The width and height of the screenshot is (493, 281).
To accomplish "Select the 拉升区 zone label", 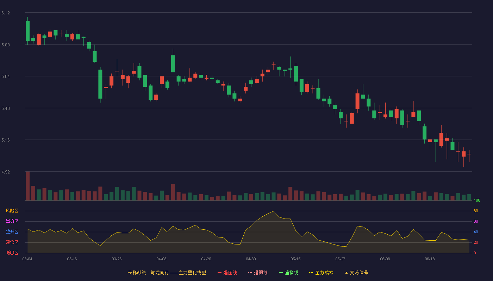I will [x=12, y=232].
